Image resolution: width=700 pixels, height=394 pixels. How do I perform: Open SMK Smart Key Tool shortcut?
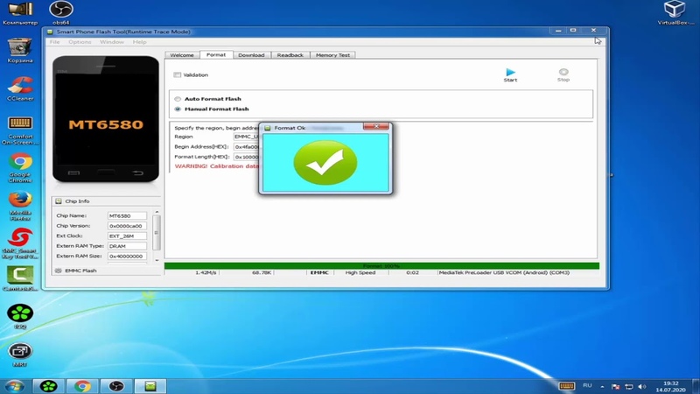(20, 244)
